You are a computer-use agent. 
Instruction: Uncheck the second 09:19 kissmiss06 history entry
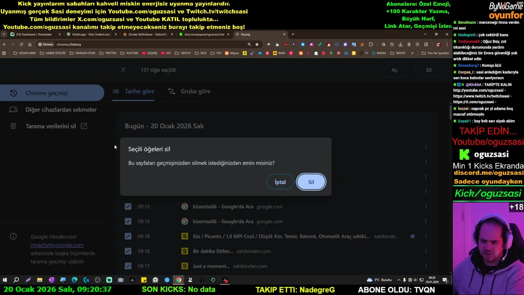[128, 221]
